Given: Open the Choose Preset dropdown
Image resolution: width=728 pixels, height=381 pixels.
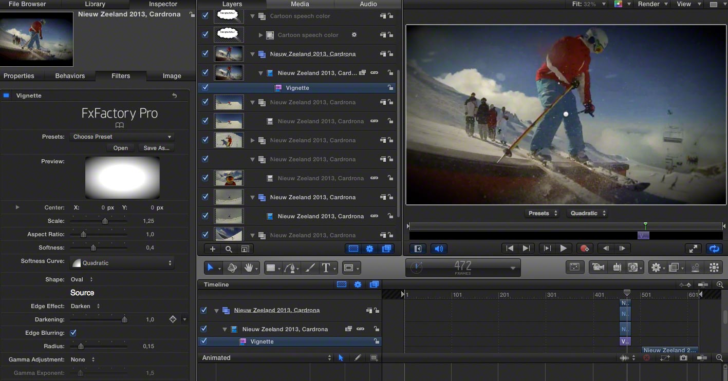Looking at the screenshot, I should tap(122, 137).
